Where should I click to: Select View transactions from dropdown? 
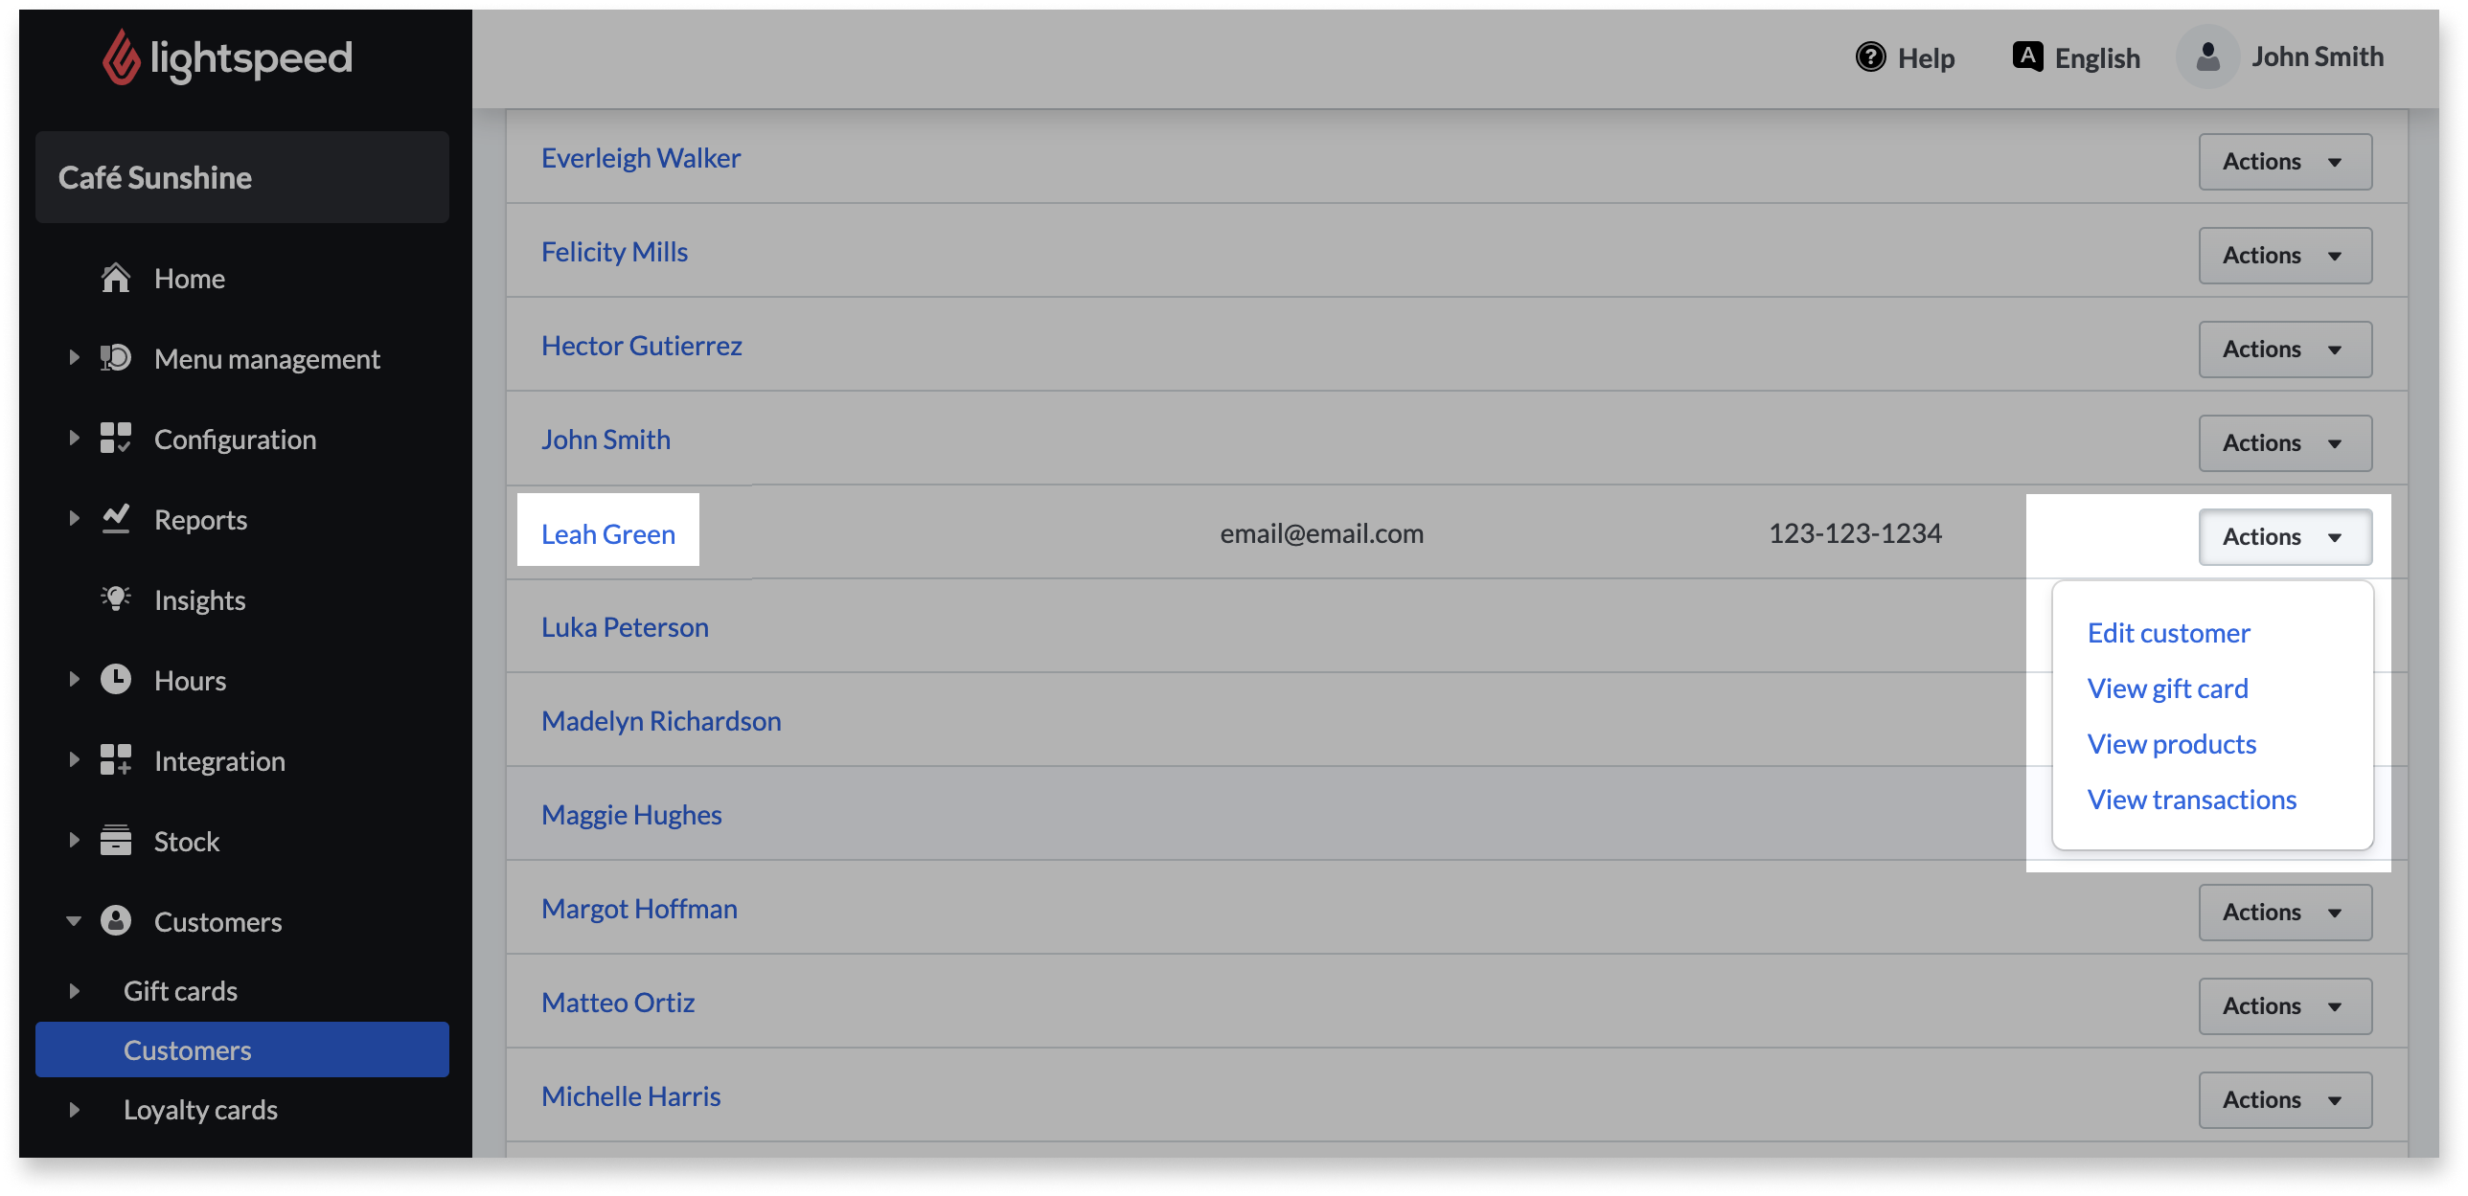[2191, 800]
